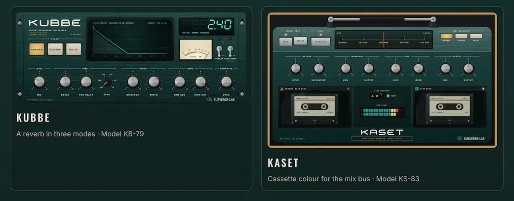Screen dimensions: 514x201
Task: Click the Record Play Back warning triangle icon
Action: [x=281, y=89]
